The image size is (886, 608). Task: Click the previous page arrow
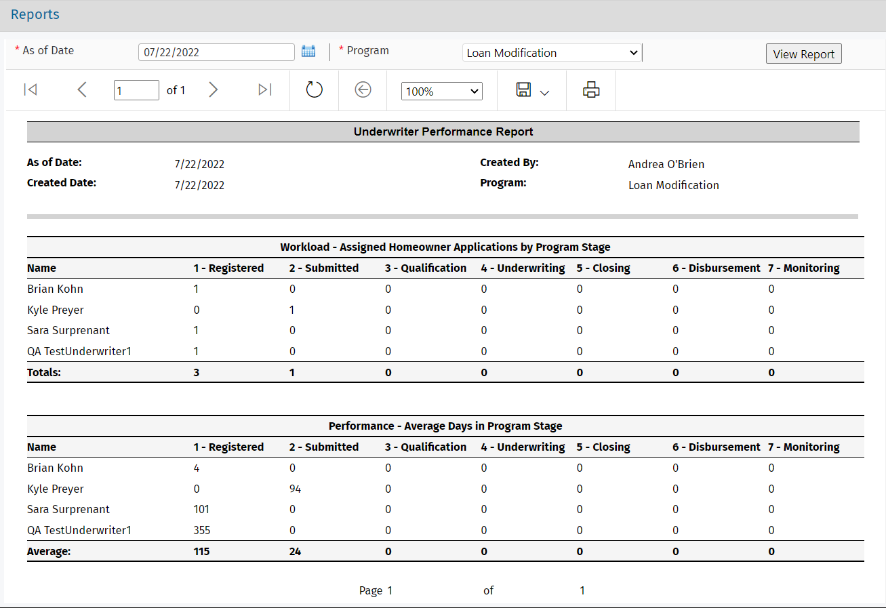(x=82, y=90)
